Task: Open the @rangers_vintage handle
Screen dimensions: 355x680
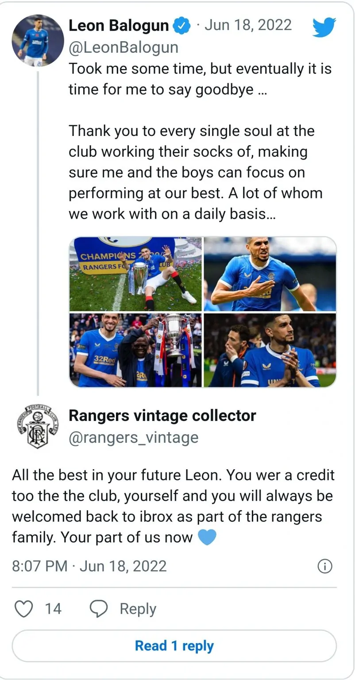Action: click(x=133, y=438)
